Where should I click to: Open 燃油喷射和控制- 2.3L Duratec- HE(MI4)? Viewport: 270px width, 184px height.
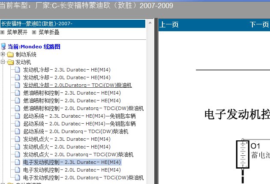point(72,93)
